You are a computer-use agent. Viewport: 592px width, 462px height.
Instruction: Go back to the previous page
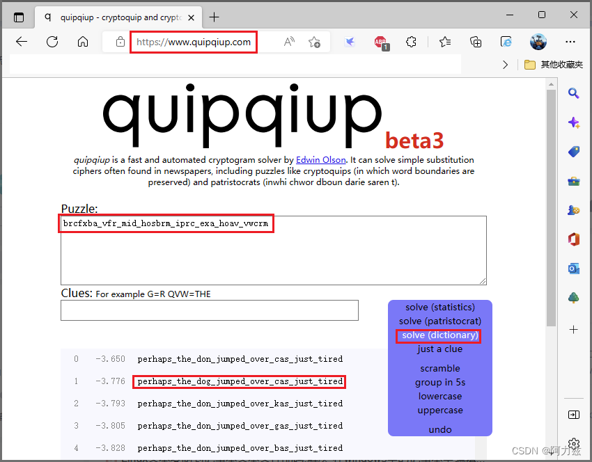coord(22,42)
